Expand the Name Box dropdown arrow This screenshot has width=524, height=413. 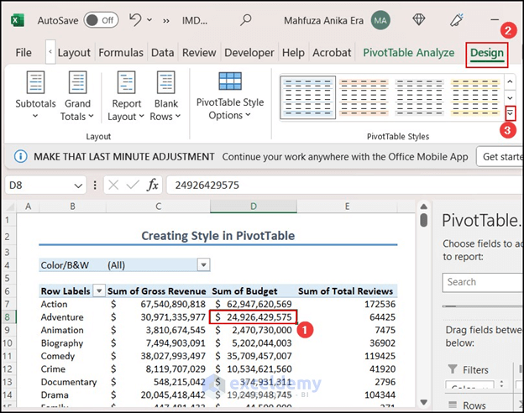pos(78,185)
